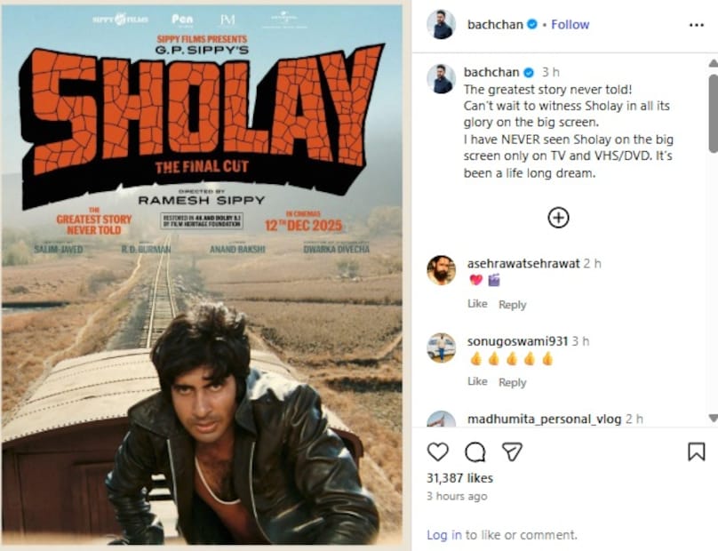Save the post with the bookmark icon
The image size is (718, 551).
click(696, 451)
